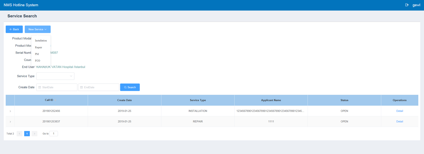The height and width of the screenshot is (154, 424).
Task: Go to next page arrow in pagination
Action: click(34, 134)
